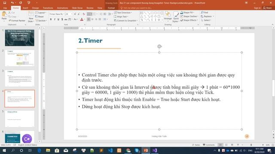Start Slide Show from status bar
Image resolution: width=275 pixels, height=154 pixels.
coord(238,145)
